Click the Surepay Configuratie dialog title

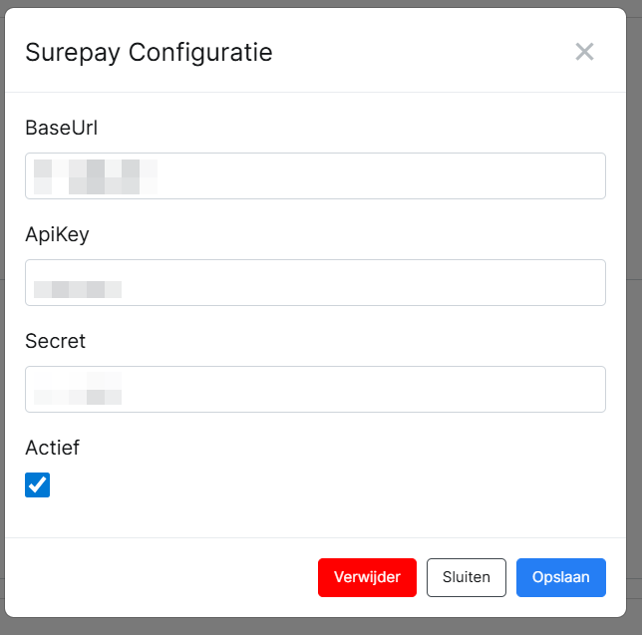[x=149, y=52]
